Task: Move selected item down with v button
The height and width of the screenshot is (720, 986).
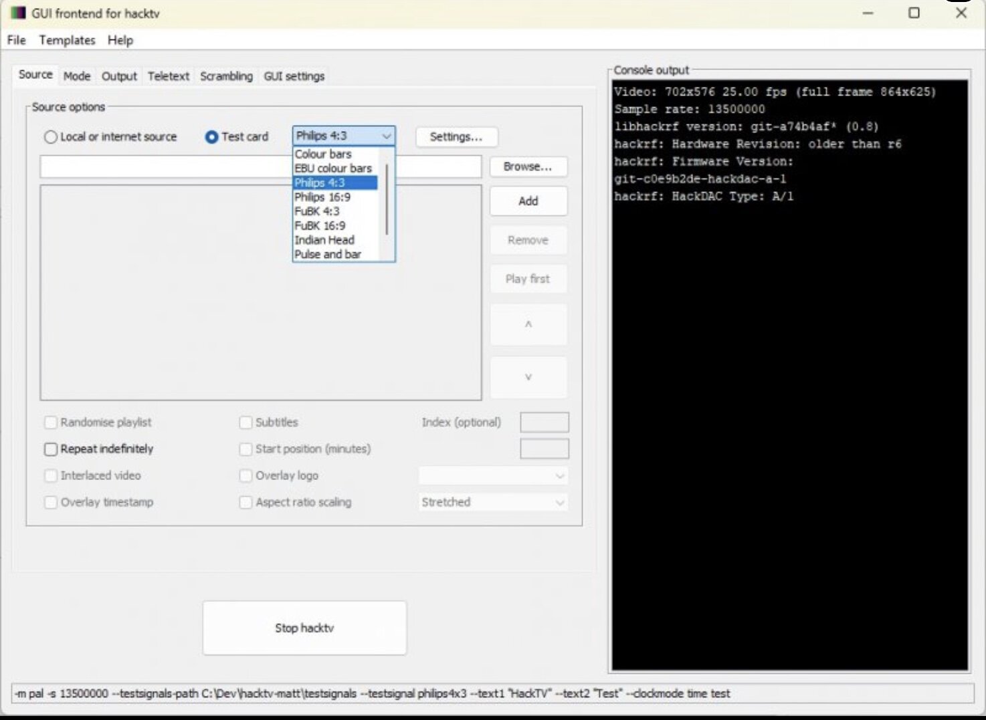Action: [x=528, y=377]
